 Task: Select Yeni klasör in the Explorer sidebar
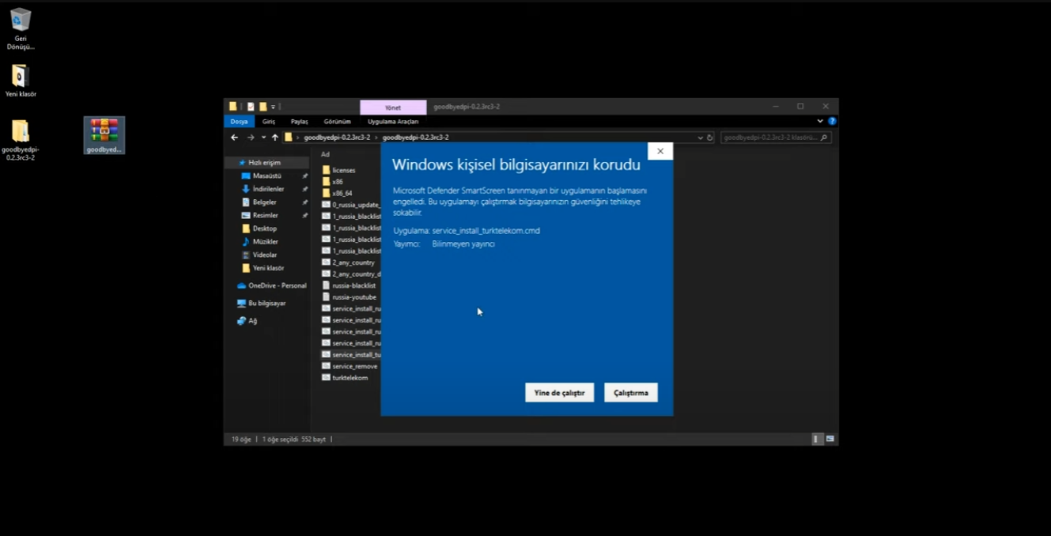[268, 268]
